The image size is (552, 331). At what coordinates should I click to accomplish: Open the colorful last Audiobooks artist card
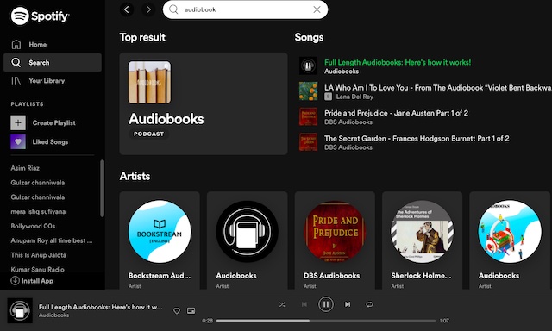click(510, 240)
